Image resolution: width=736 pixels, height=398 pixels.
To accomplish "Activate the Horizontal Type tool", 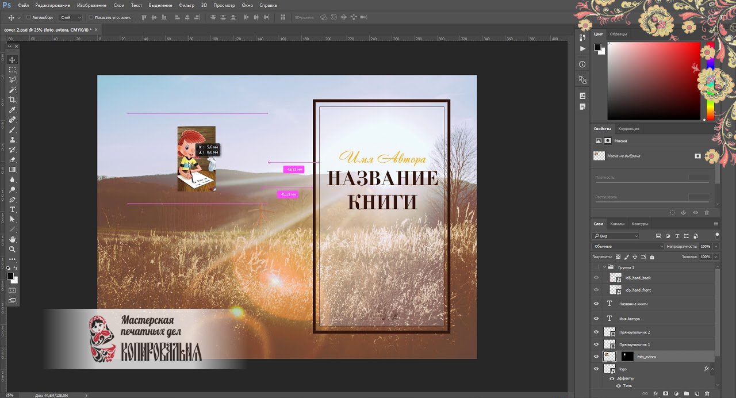I will tap(12, 209).
